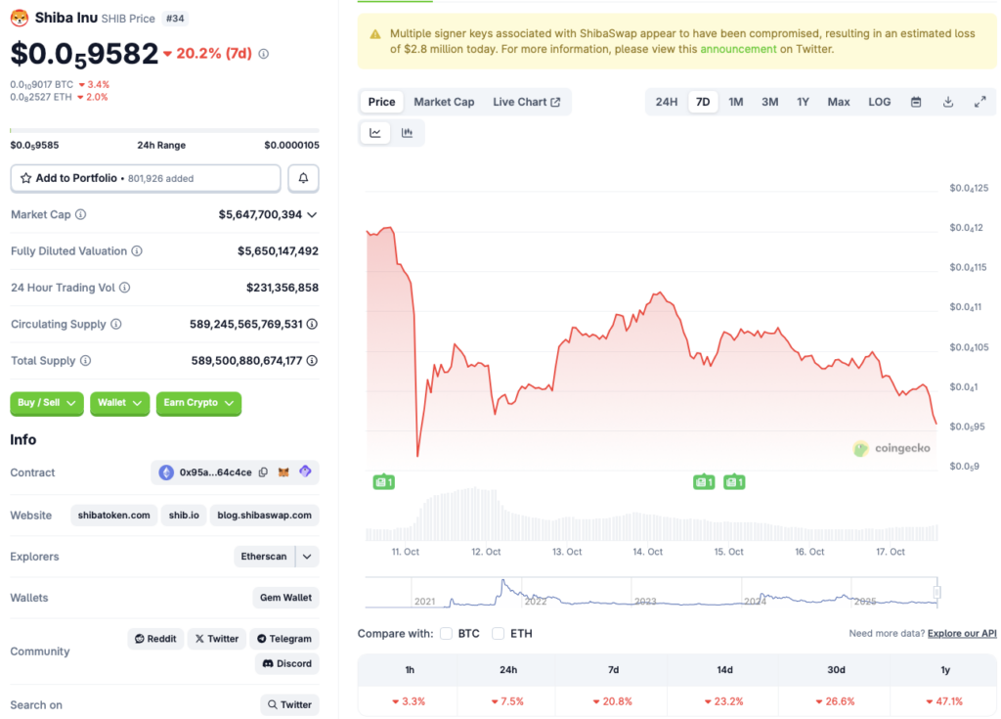This screenshot has height=719, width=1001.
Task: Switch to candlestick chart view
Action: click(407, 133)
